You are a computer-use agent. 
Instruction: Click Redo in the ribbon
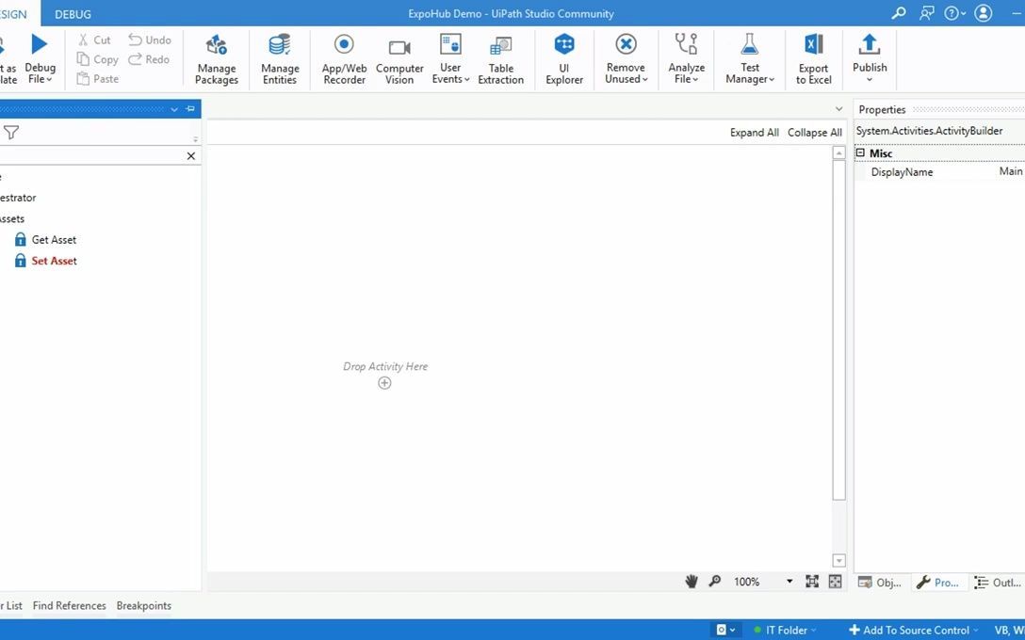149,59
